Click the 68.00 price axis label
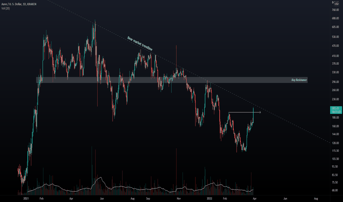 [x=335, y=190]
